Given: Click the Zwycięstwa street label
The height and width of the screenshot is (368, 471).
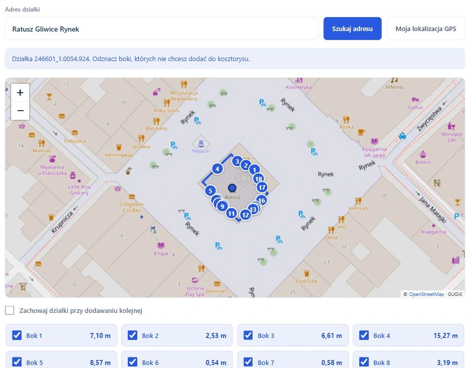Looking at the screenshot, I should (429, 119).
